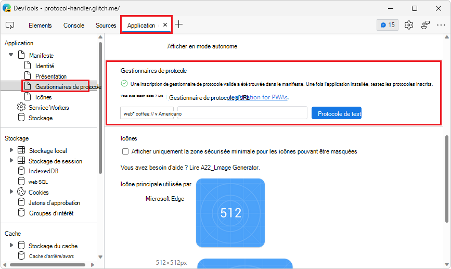Click the Stockage local grid icon
The height and width of the screenshot is (269, 451).
[21, 150]
